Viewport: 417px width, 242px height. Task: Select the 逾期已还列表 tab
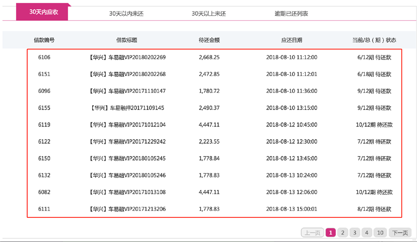(x=291, y=13)
